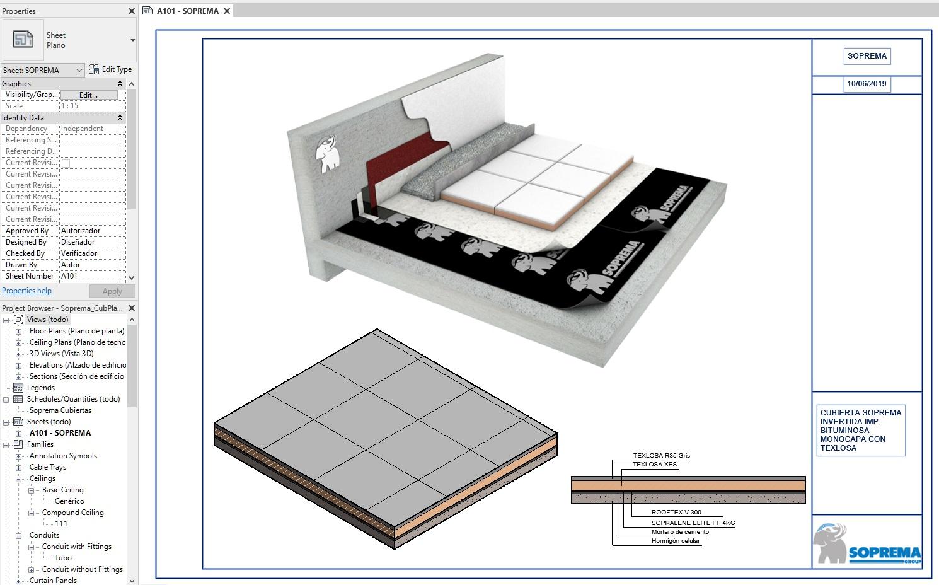
Task: Click the Drawn By value Autor
Action: click(89, 265)
